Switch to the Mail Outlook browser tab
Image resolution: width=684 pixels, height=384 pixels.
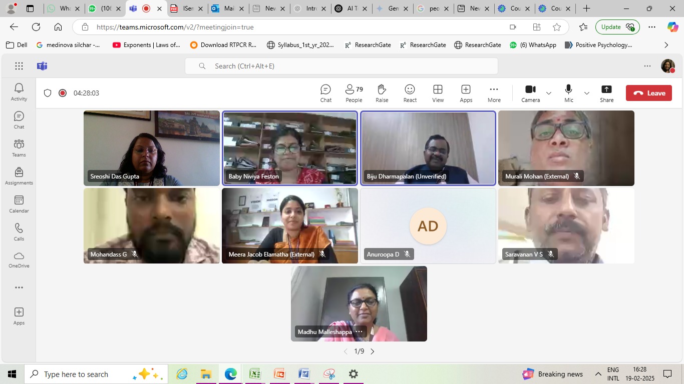228,8
